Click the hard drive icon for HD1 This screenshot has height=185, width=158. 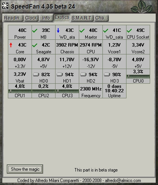pos(60,75)
